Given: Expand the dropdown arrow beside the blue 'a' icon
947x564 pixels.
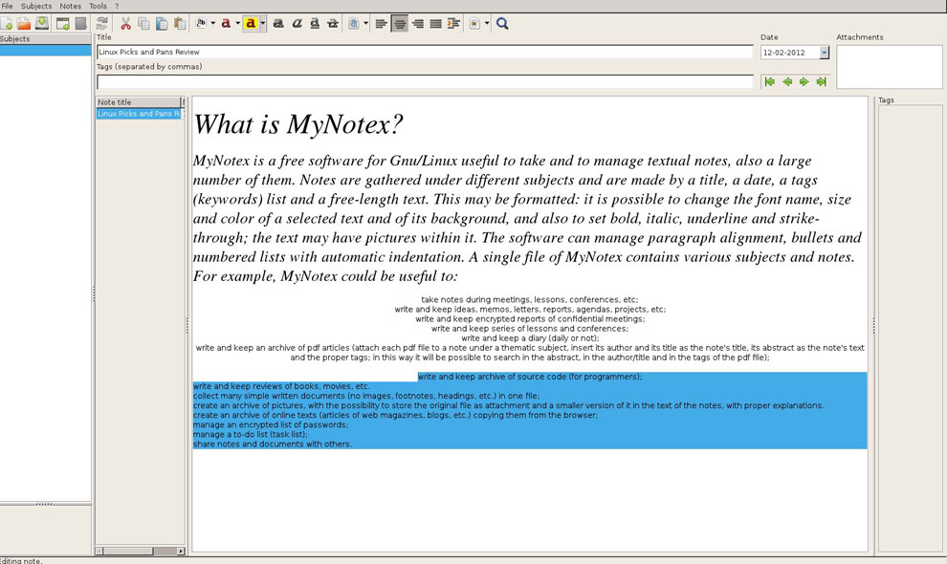Looking at the screenshot, I should [365, 24].
